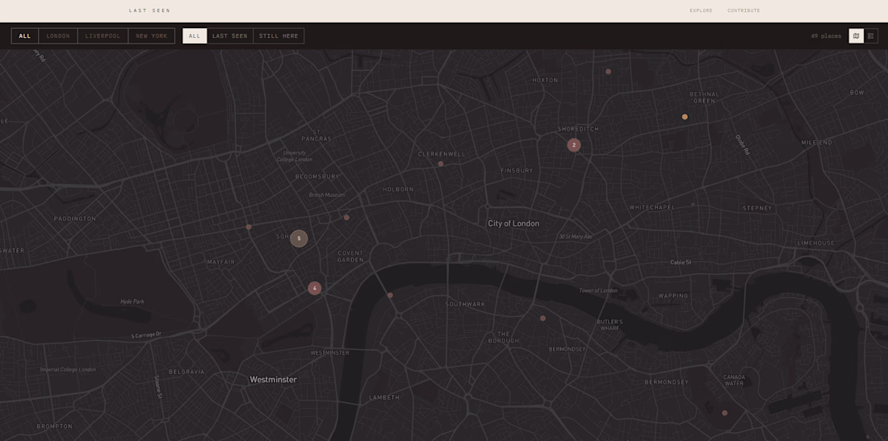Filter by Last Seen status
Viewport: 888px width, 441px height.
(x=230, y=36)
